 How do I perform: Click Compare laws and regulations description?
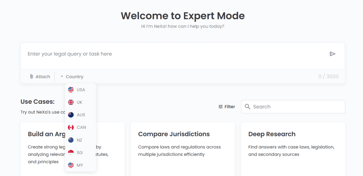tap(179, 151)
